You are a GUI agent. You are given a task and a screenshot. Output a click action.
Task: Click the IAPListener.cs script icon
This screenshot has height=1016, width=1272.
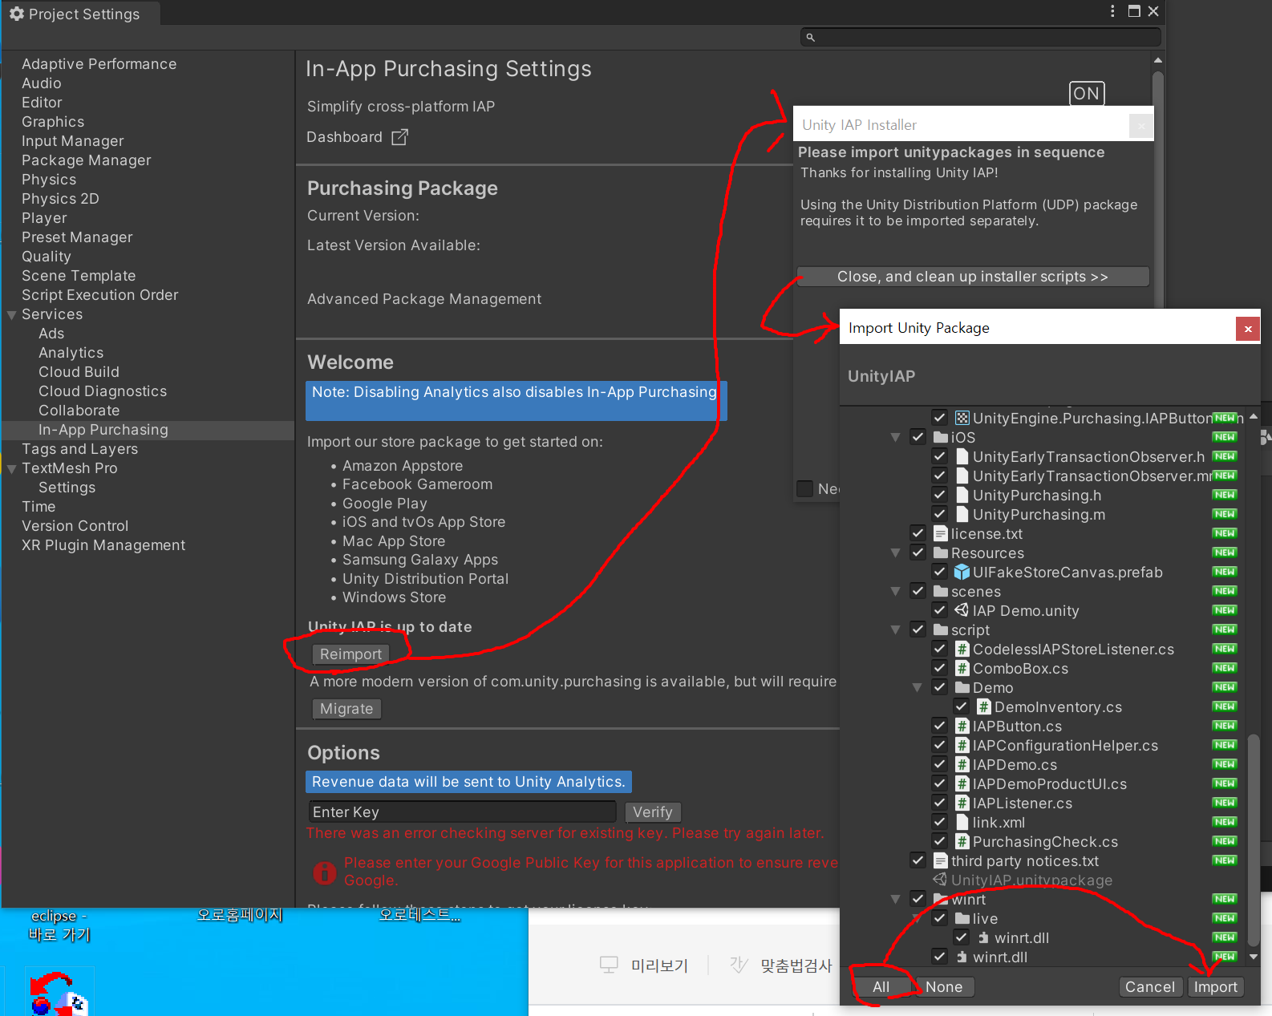click(962, 803)
